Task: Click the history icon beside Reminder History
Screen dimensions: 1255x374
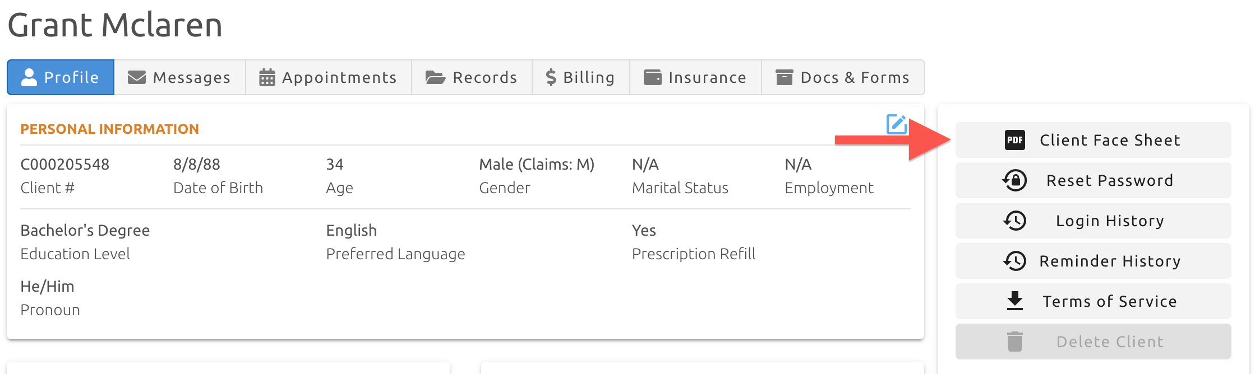Action: 1015,261
